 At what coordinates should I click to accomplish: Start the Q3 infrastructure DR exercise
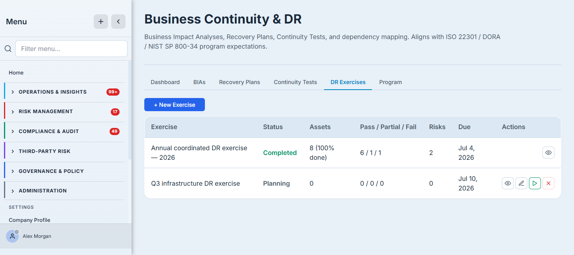535,183
